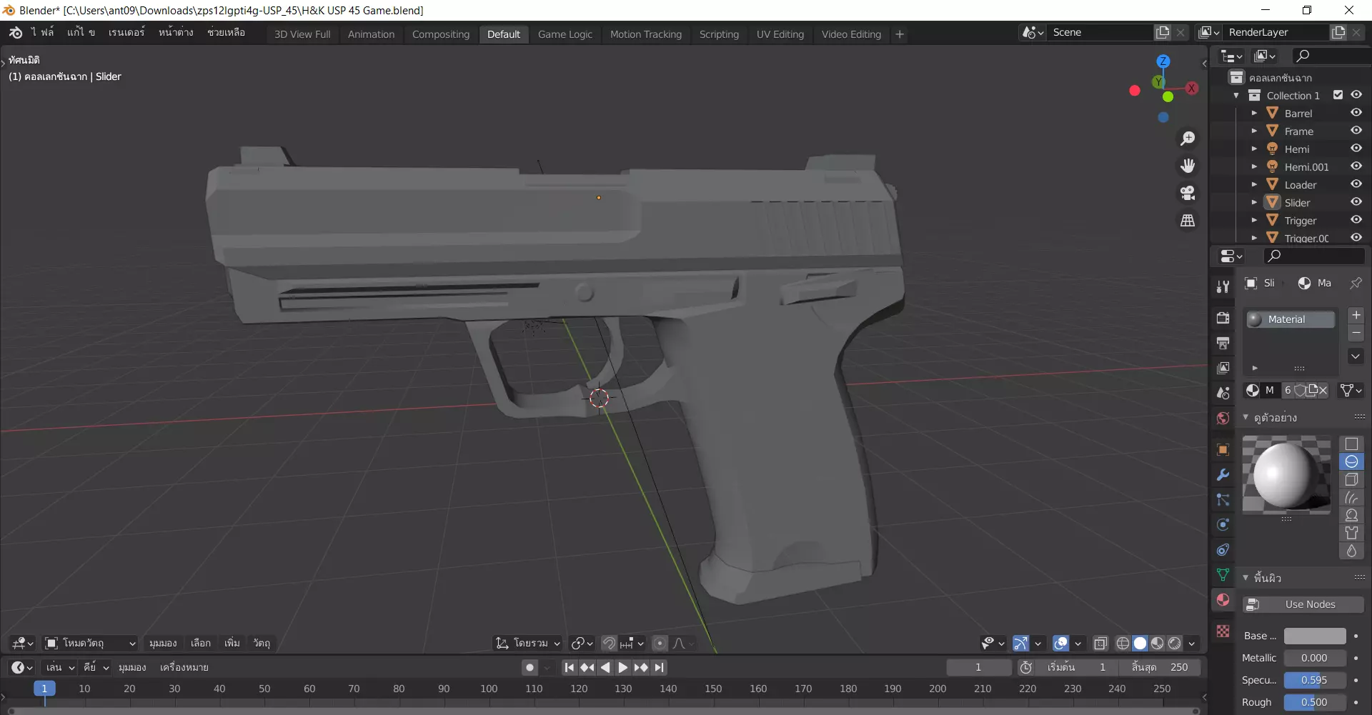Click the Base Color swatch
The image size is (1372, 715).
coord(1315,636)
